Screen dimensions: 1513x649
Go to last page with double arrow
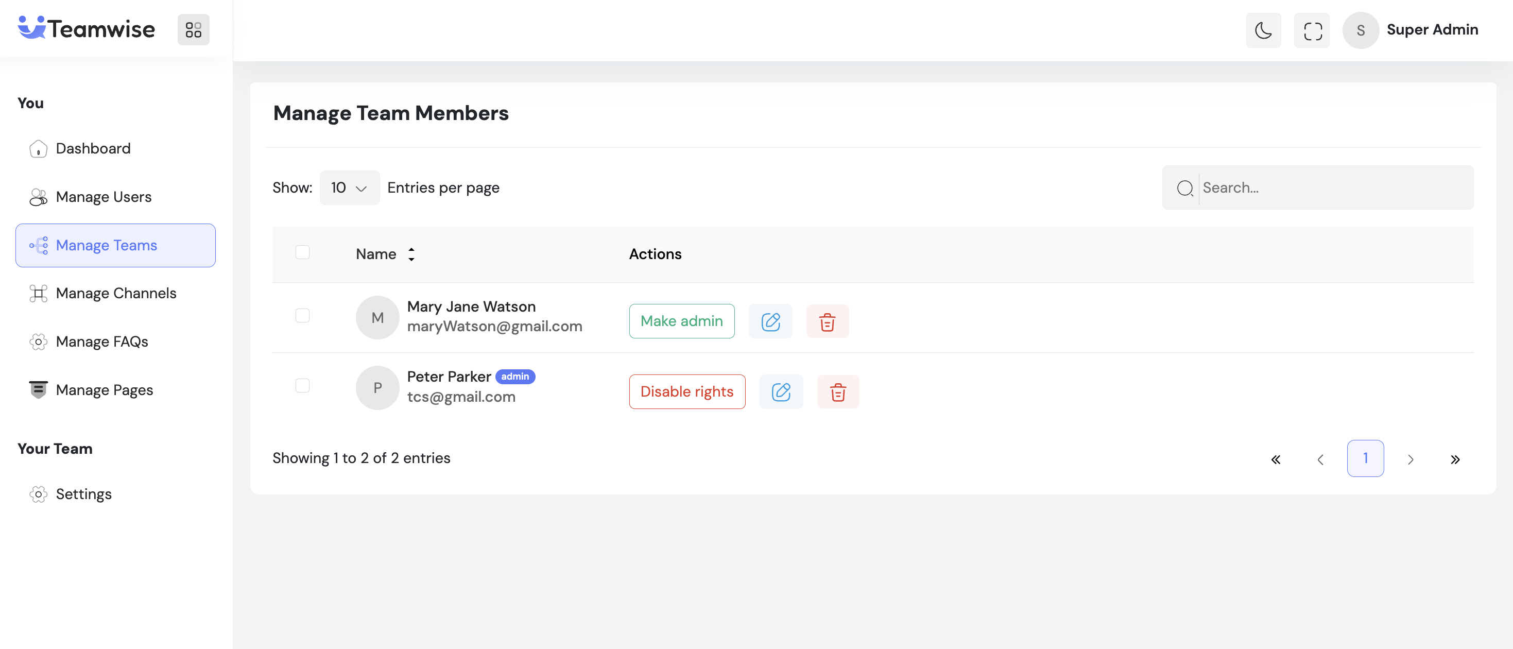[x=1455, y=459]
